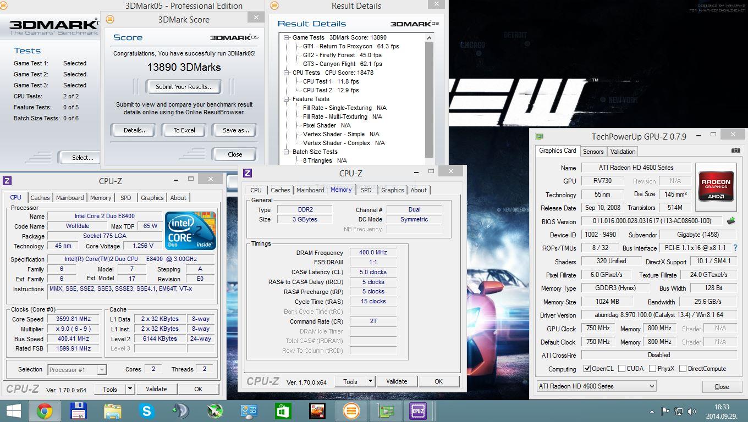This screenshot has width=748, height=422.
Task: Collapse the CPU Tests tree node
Action: pyautogui.click(x=287, y=73)
